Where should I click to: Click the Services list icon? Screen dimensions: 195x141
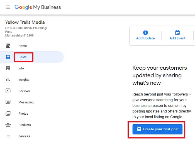[8, 136]
